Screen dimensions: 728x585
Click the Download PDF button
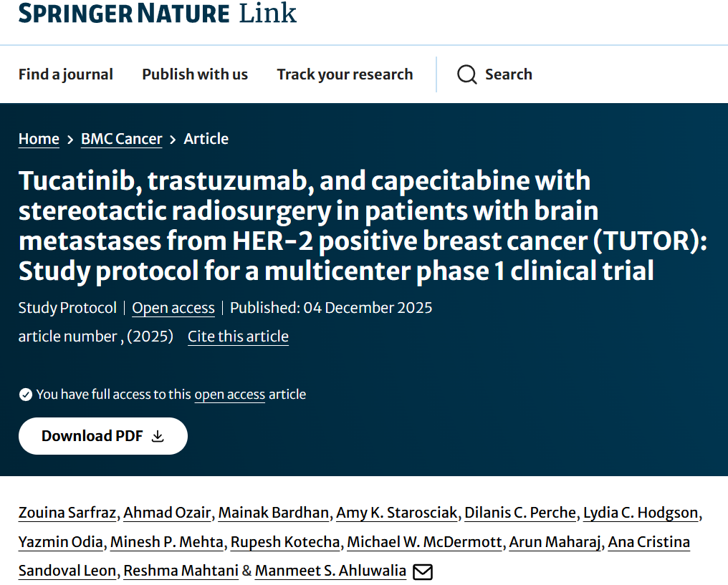coord(102,436)
